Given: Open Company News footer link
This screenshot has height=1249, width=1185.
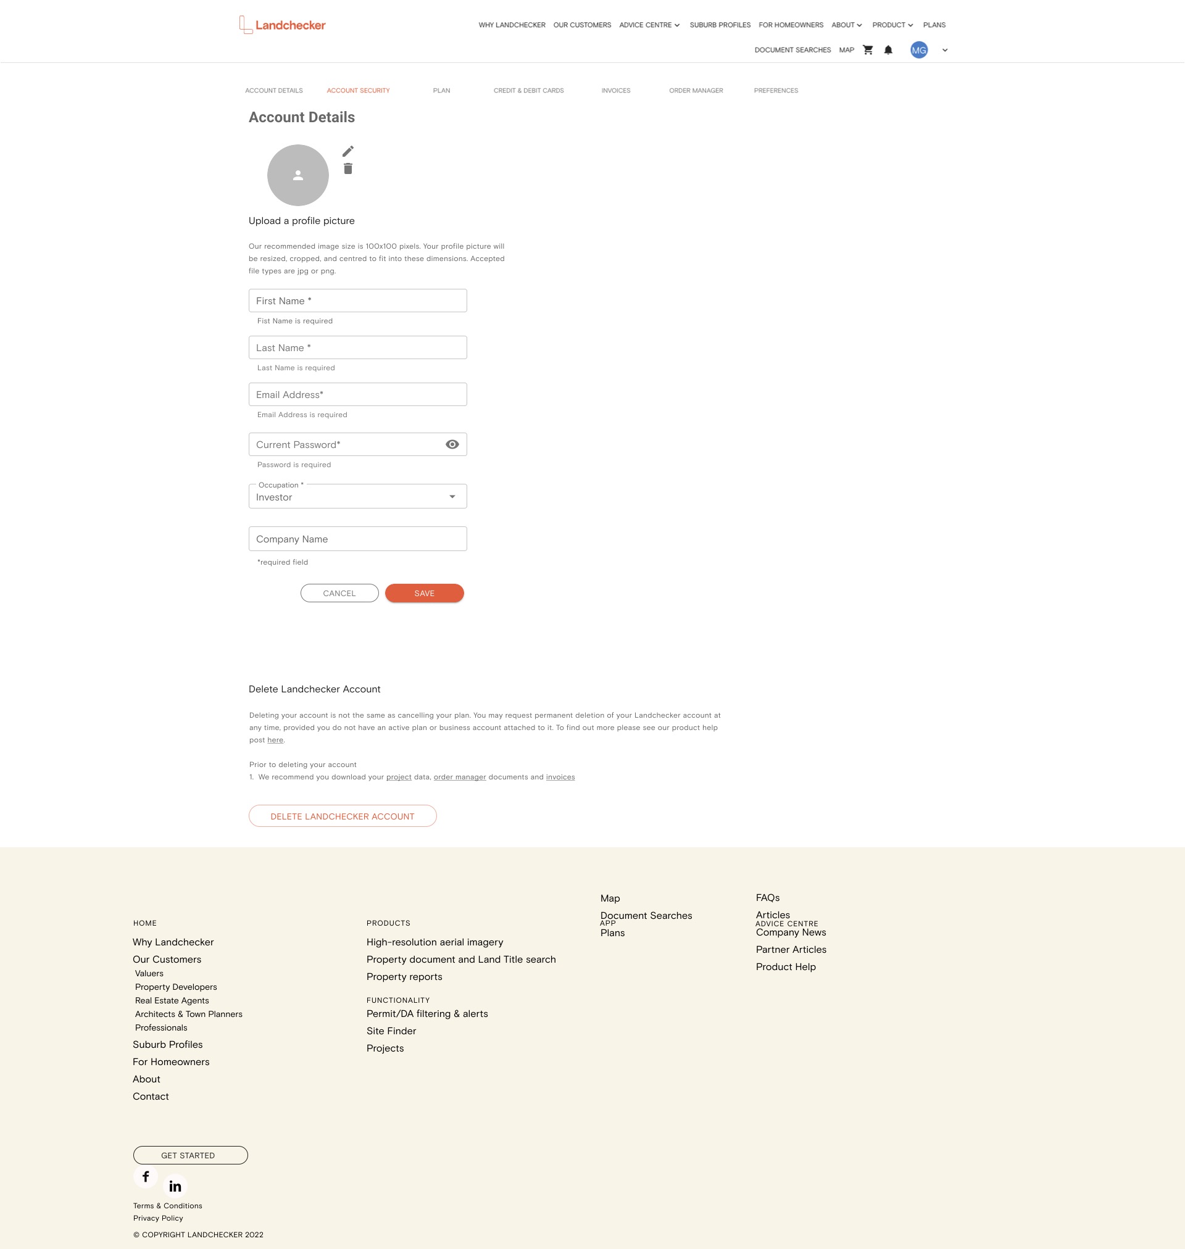Looking at the screenshot, I should pos(791,932).
